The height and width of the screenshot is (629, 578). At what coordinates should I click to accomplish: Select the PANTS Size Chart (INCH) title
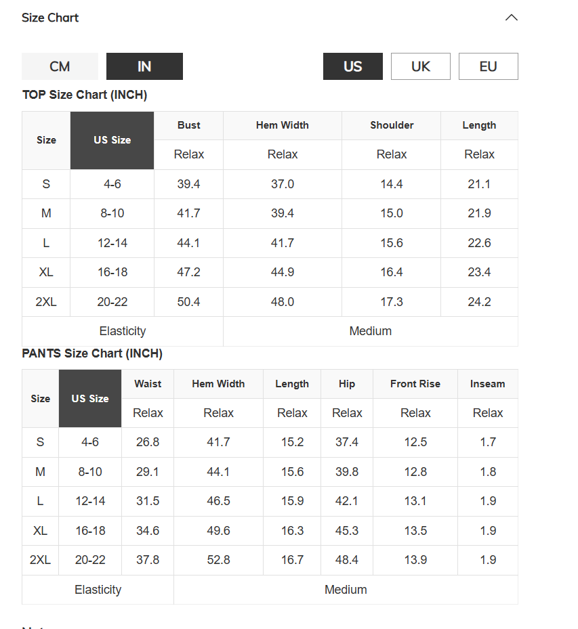pos(92,353)
